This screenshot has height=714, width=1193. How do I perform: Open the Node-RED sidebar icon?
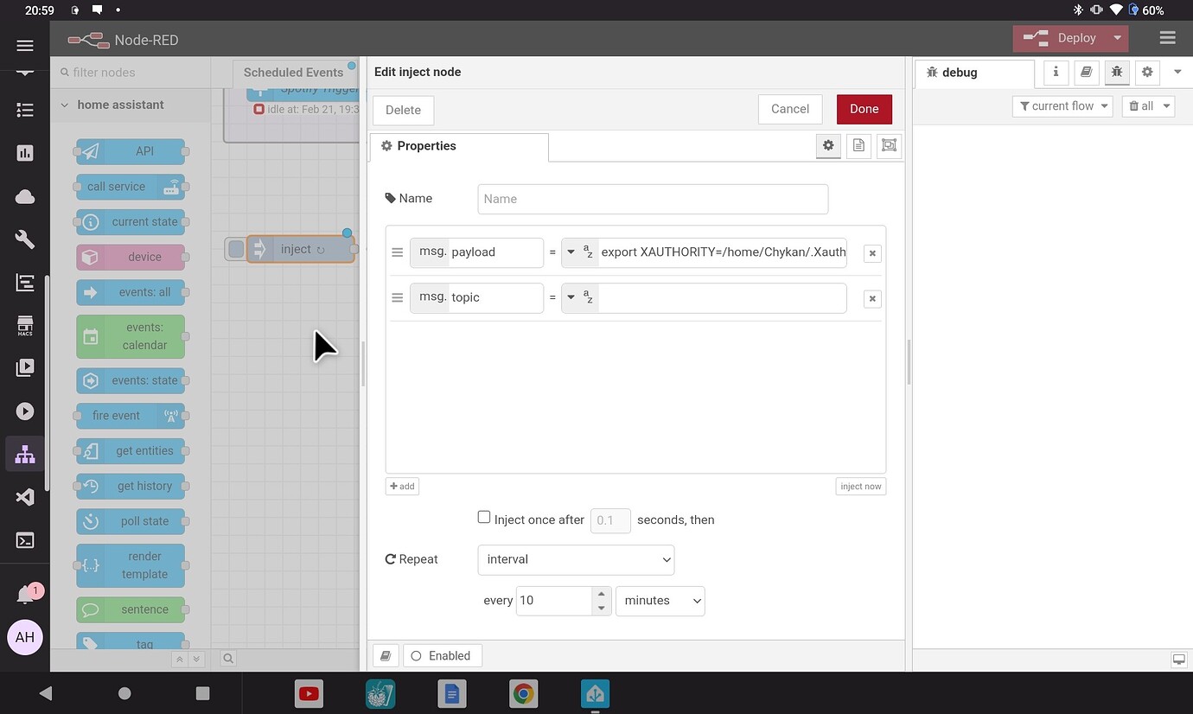(x=25, y=454)
